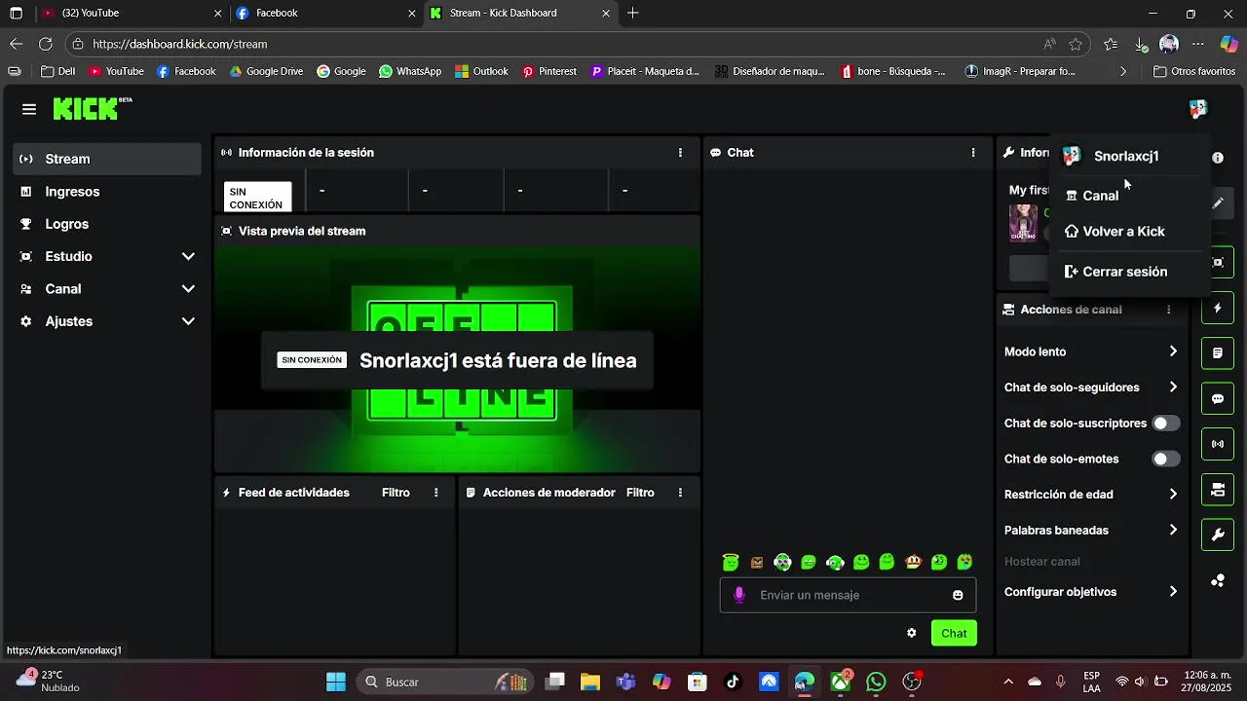Open Información de la sesión options menu
The width and height of the screenshot is (1247, 701).
tap(680, 153)
